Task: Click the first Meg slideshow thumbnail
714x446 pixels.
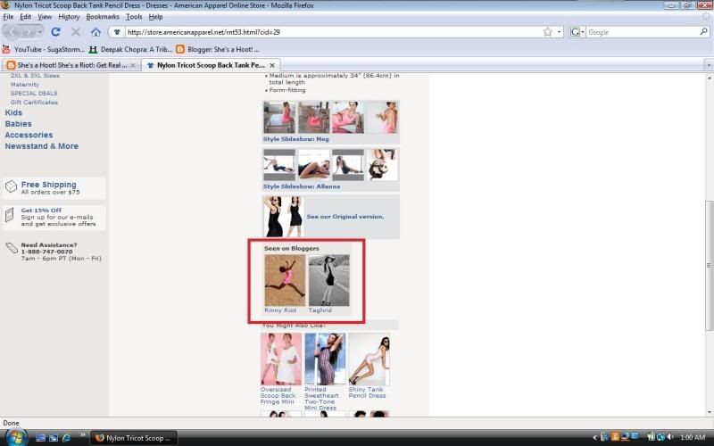Action: 279,118
